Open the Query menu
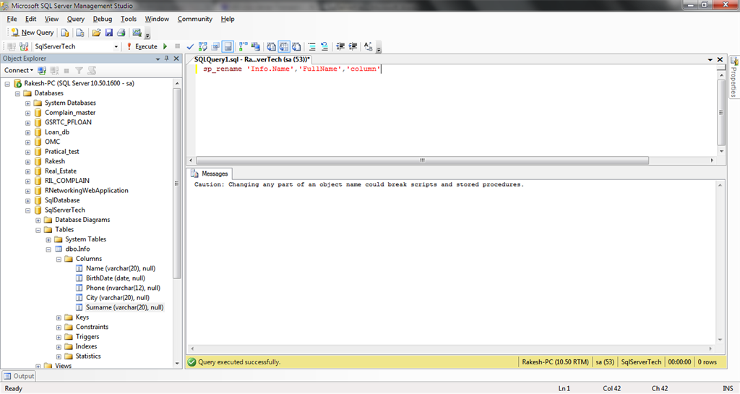This screenshot has height=394, width=740. 75,19
